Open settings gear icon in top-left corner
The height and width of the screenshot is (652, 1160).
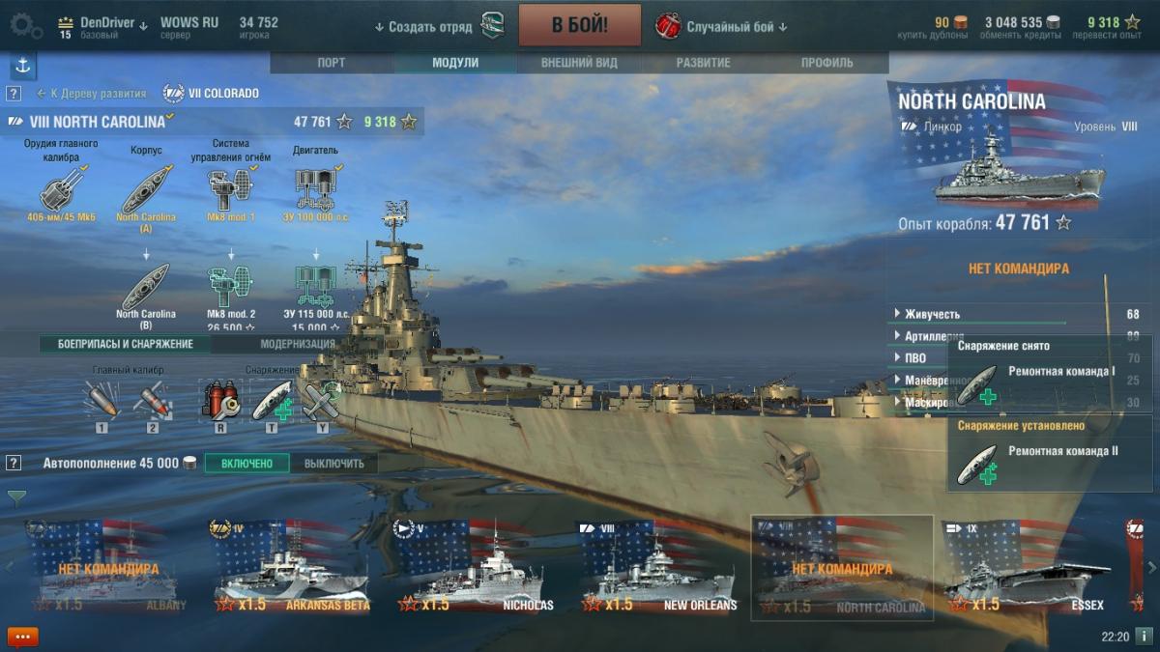pos(25,25)
